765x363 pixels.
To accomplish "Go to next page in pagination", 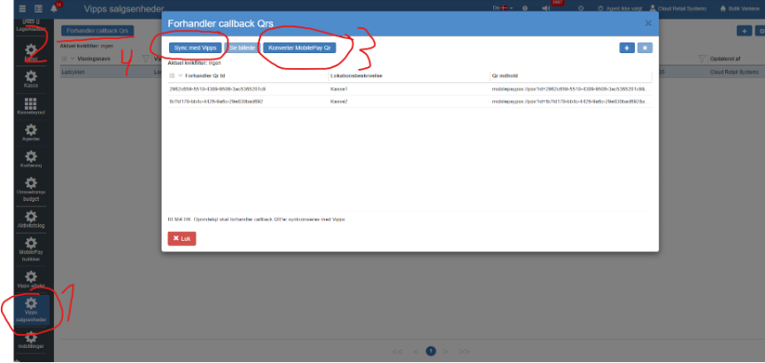I will click(445, 351).
